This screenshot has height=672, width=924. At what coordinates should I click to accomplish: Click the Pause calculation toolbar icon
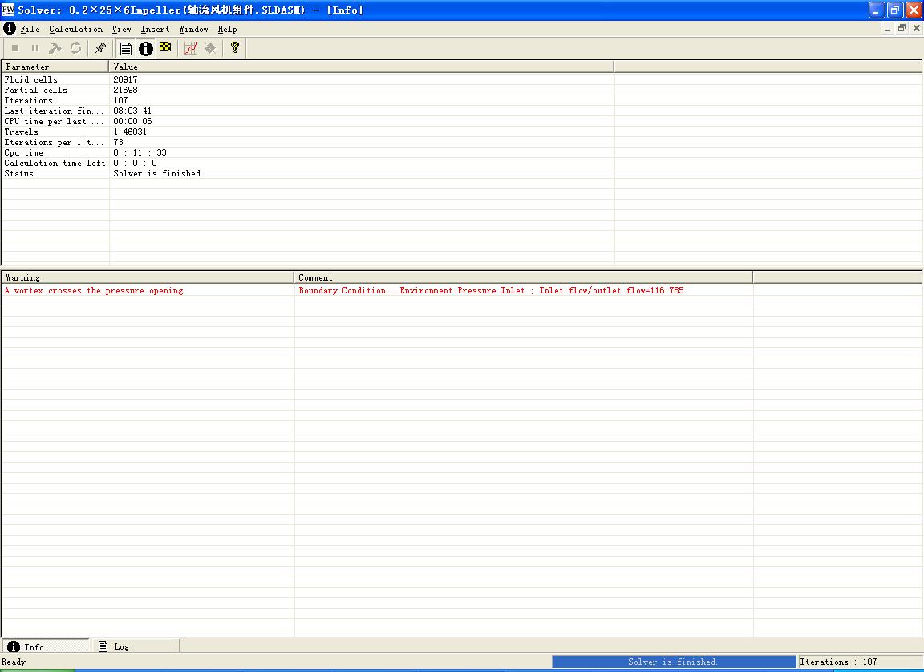point(35,48)
